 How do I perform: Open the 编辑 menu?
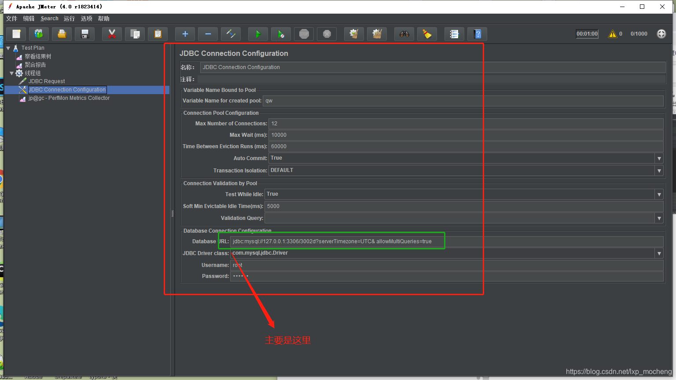(29, 18)
